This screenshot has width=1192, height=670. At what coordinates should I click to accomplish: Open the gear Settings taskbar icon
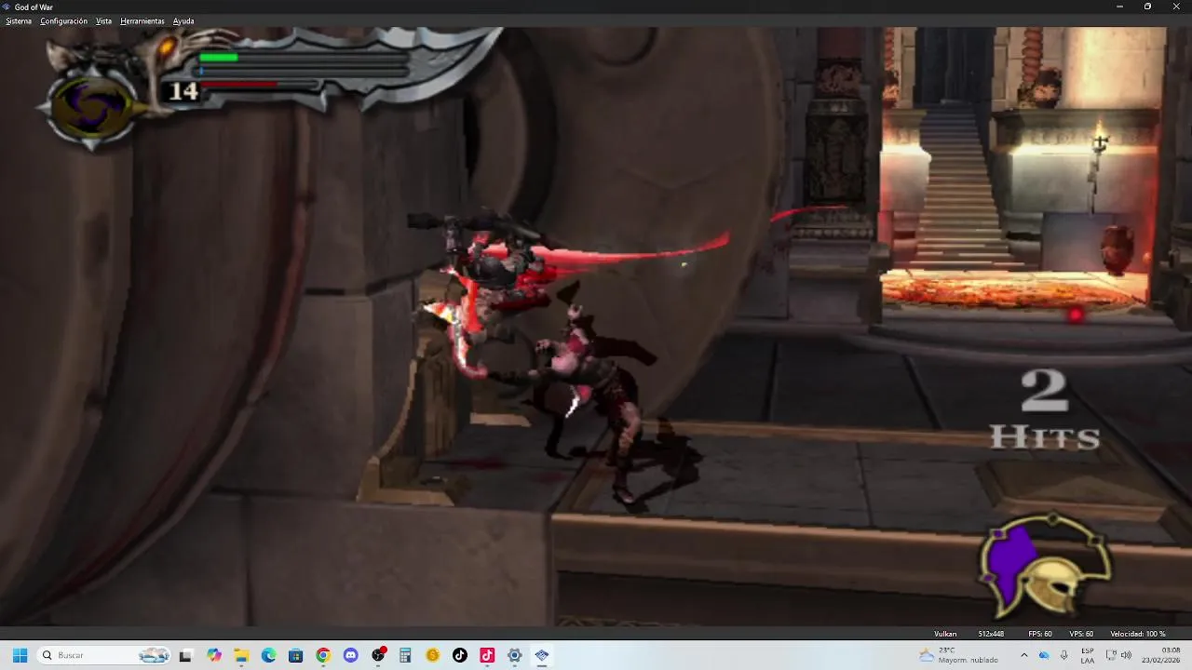(x=514, y=655)
